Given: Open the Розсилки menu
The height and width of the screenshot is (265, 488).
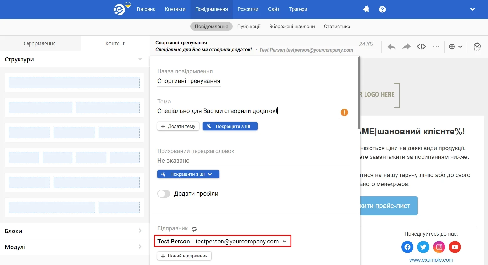Looking at the screenshot, I should [x=248, y=9].
